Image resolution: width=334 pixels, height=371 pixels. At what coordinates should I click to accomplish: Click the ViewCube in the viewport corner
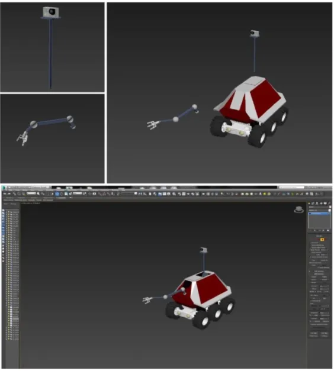(x=299, y=209)
